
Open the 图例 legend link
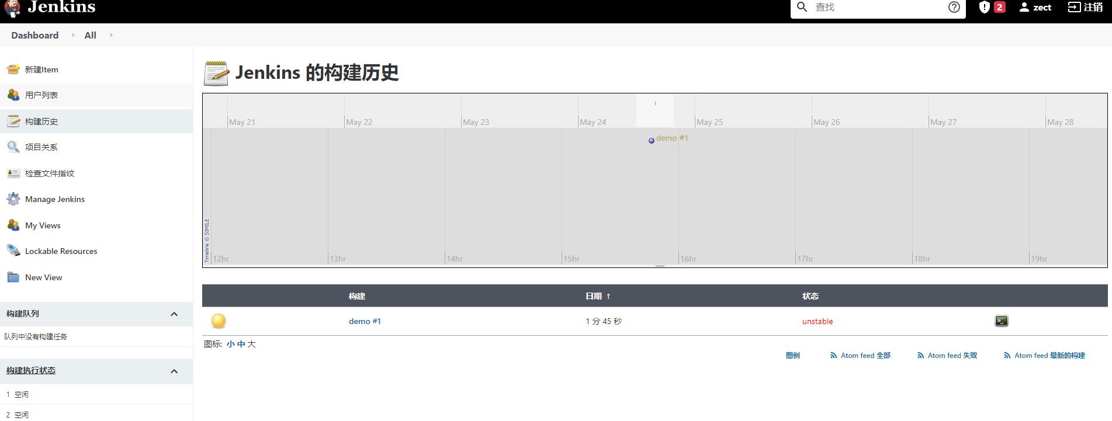click(793, 355)
